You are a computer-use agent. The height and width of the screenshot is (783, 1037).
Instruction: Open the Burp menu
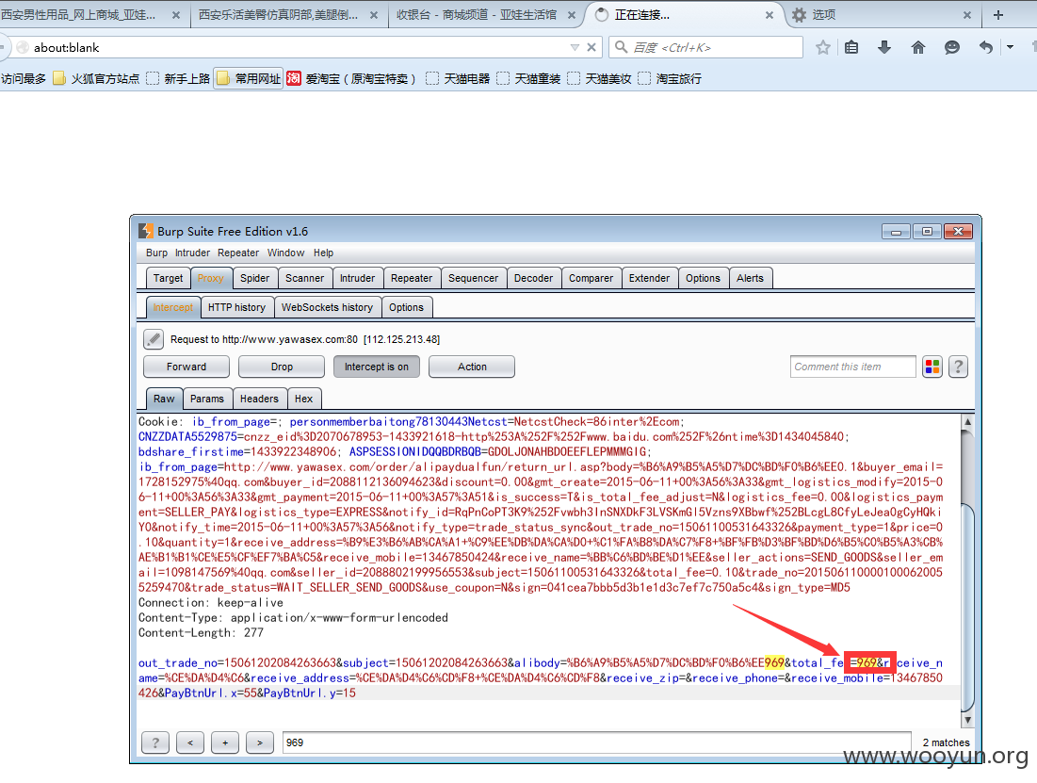pos(156,253)
